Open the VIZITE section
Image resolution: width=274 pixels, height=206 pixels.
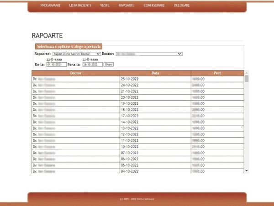coord(105,5)
